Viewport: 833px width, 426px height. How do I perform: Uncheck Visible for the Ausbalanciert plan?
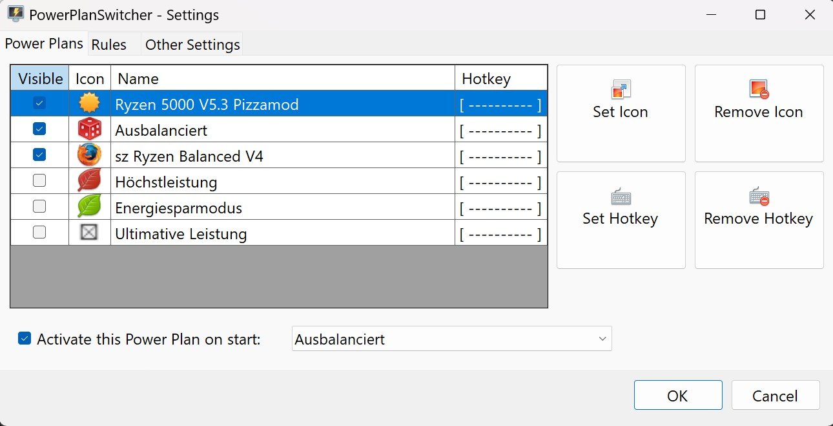39,129
